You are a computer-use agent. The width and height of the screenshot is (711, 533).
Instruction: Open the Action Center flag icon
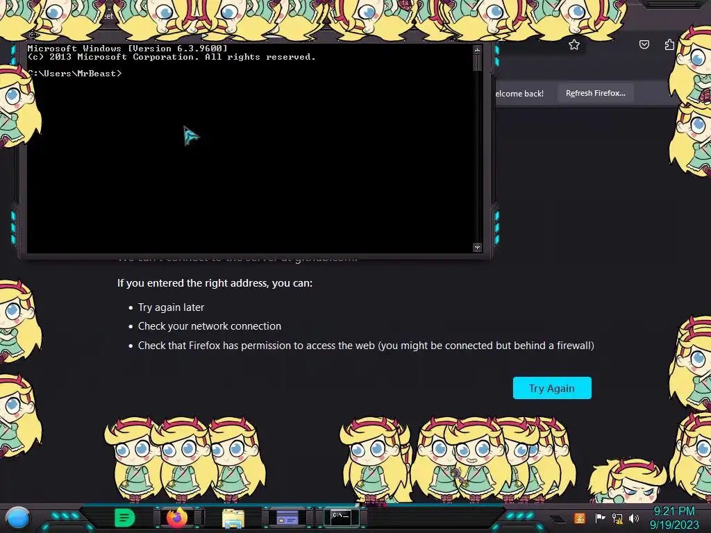tap(600, 518)
